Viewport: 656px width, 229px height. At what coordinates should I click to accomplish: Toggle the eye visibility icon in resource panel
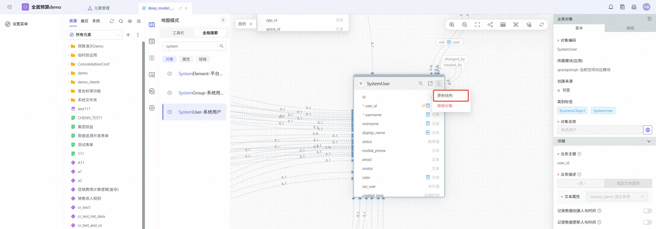tap(130, 21)
